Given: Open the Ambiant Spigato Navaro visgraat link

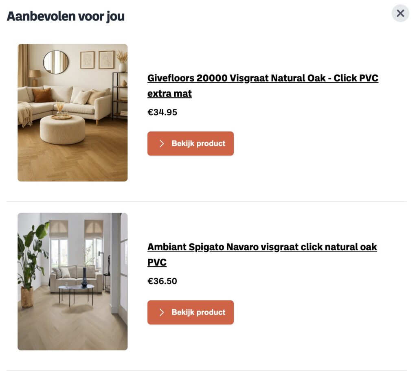Looking at the screenshot, I should pyautogui.click(x=262, y=247).
